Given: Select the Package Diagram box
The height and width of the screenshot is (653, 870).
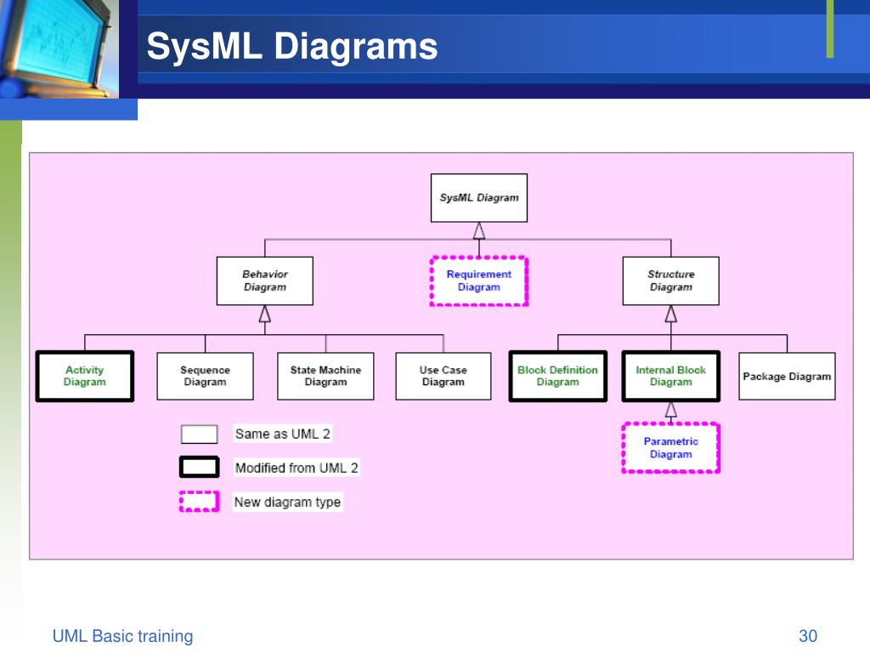Looking at the screenshot, I should tap(787, 376).
